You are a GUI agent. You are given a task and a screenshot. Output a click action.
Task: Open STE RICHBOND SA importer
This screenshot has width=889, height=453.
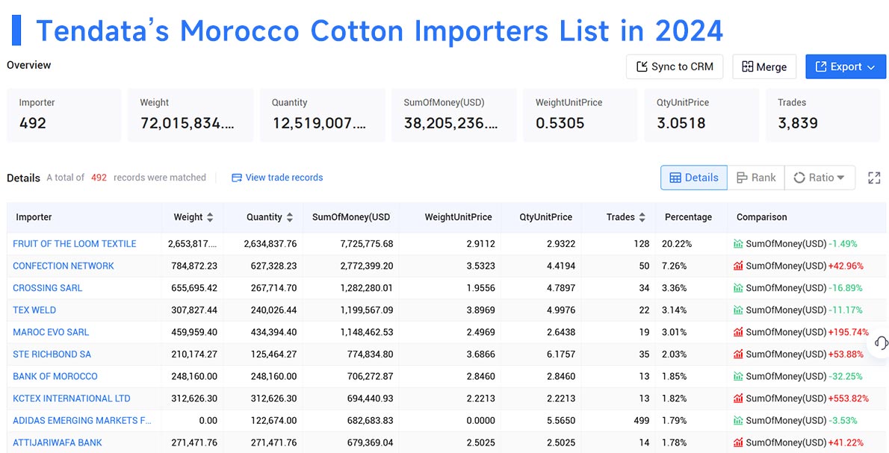pos(52,354)
